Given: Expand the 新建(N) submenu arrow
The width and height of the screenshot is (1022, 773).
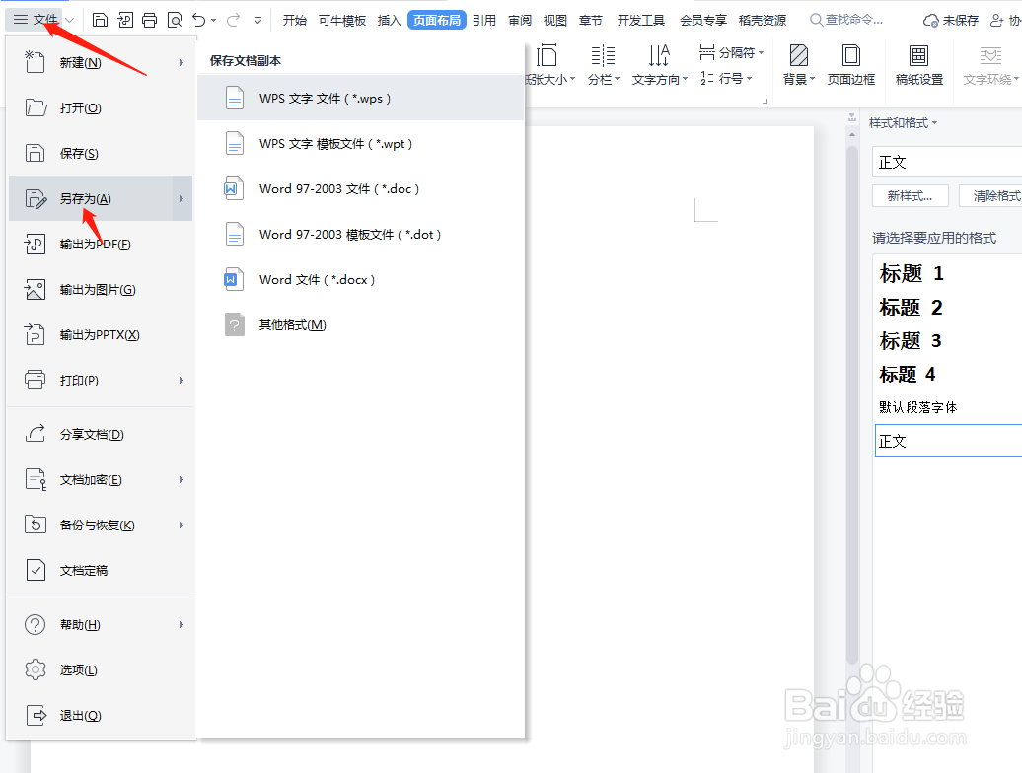Looking at the screenshot, I should (182, 62).
